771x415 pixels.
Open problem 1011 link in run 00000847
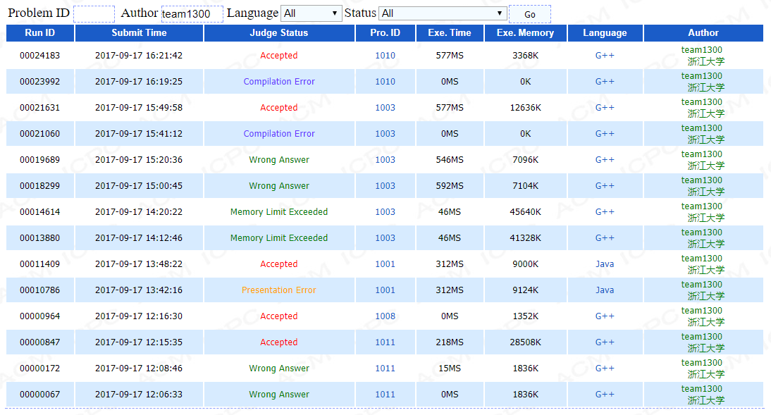point(385,342)
